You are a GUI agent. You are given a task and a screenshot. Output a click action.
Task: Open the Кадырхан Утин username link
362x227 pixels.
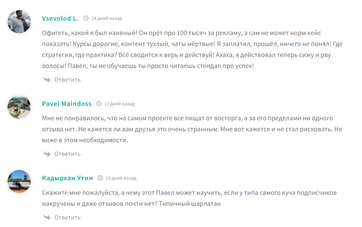(x=67, y=178)
